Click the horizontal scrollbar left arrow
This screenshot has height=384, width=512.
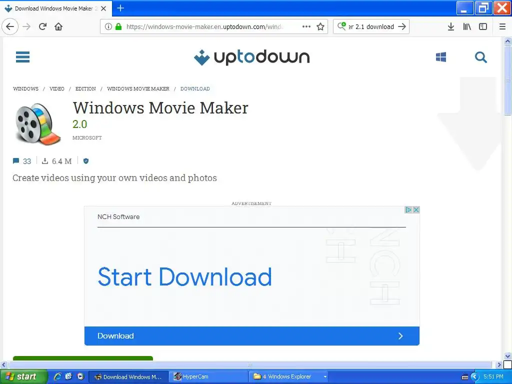click(3, 364)
